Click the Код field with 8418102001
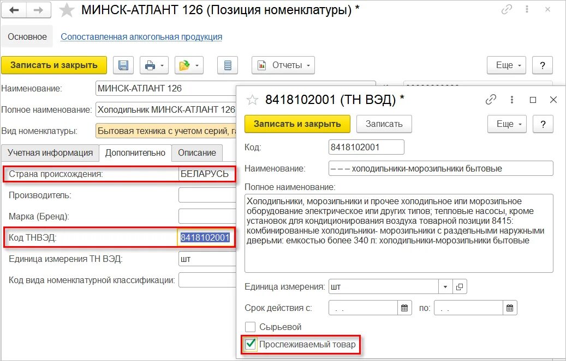 tap(366, 147)
